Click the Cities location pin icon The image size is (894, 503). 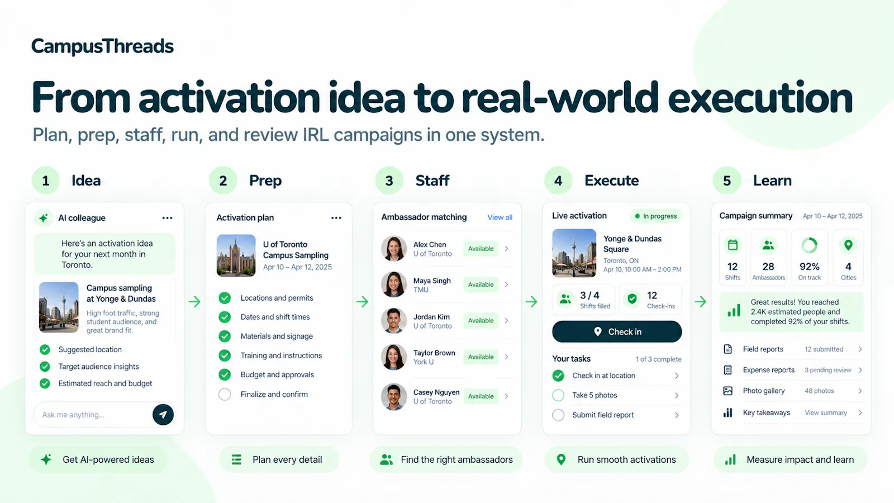coord(848,245)
